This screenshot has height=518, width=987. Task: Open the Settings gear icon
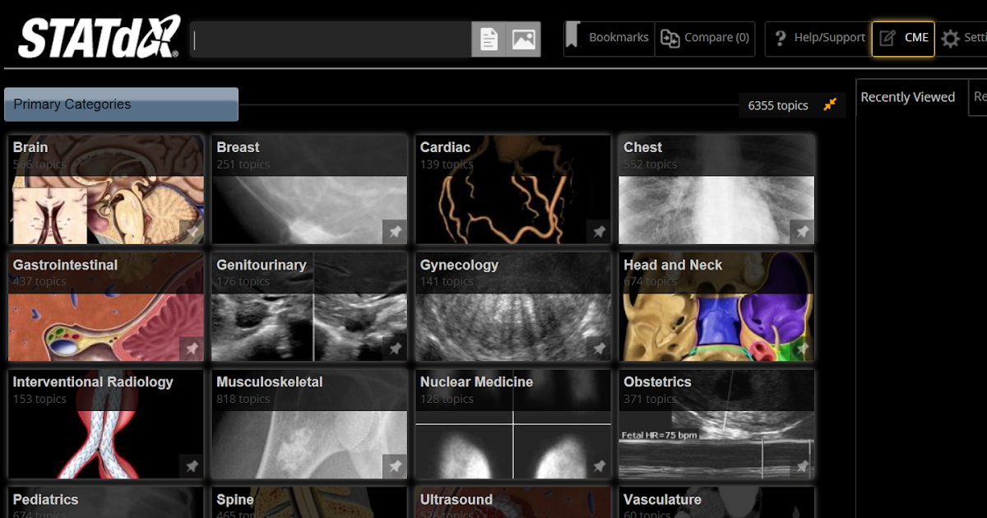(x=951, y=38)
